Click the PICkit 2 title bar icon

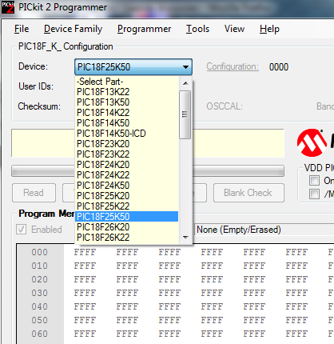(x=7, y=7)
